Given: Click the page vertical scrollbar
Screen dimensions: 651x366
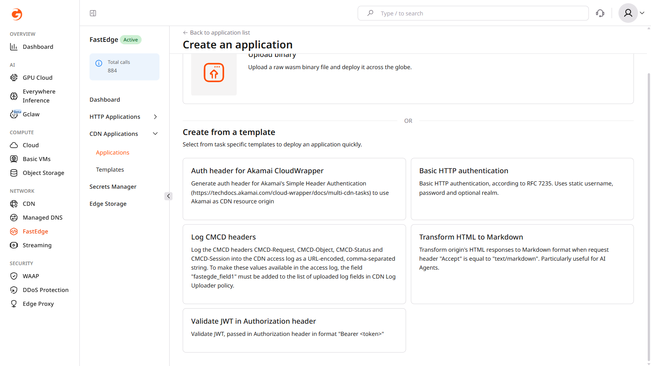Looking at the screenshot, I should pos(649,218).
